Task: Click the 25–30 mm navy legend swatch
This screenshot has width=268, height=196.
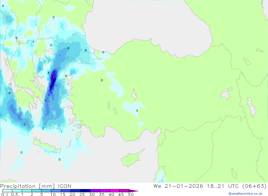Action: 85,191
